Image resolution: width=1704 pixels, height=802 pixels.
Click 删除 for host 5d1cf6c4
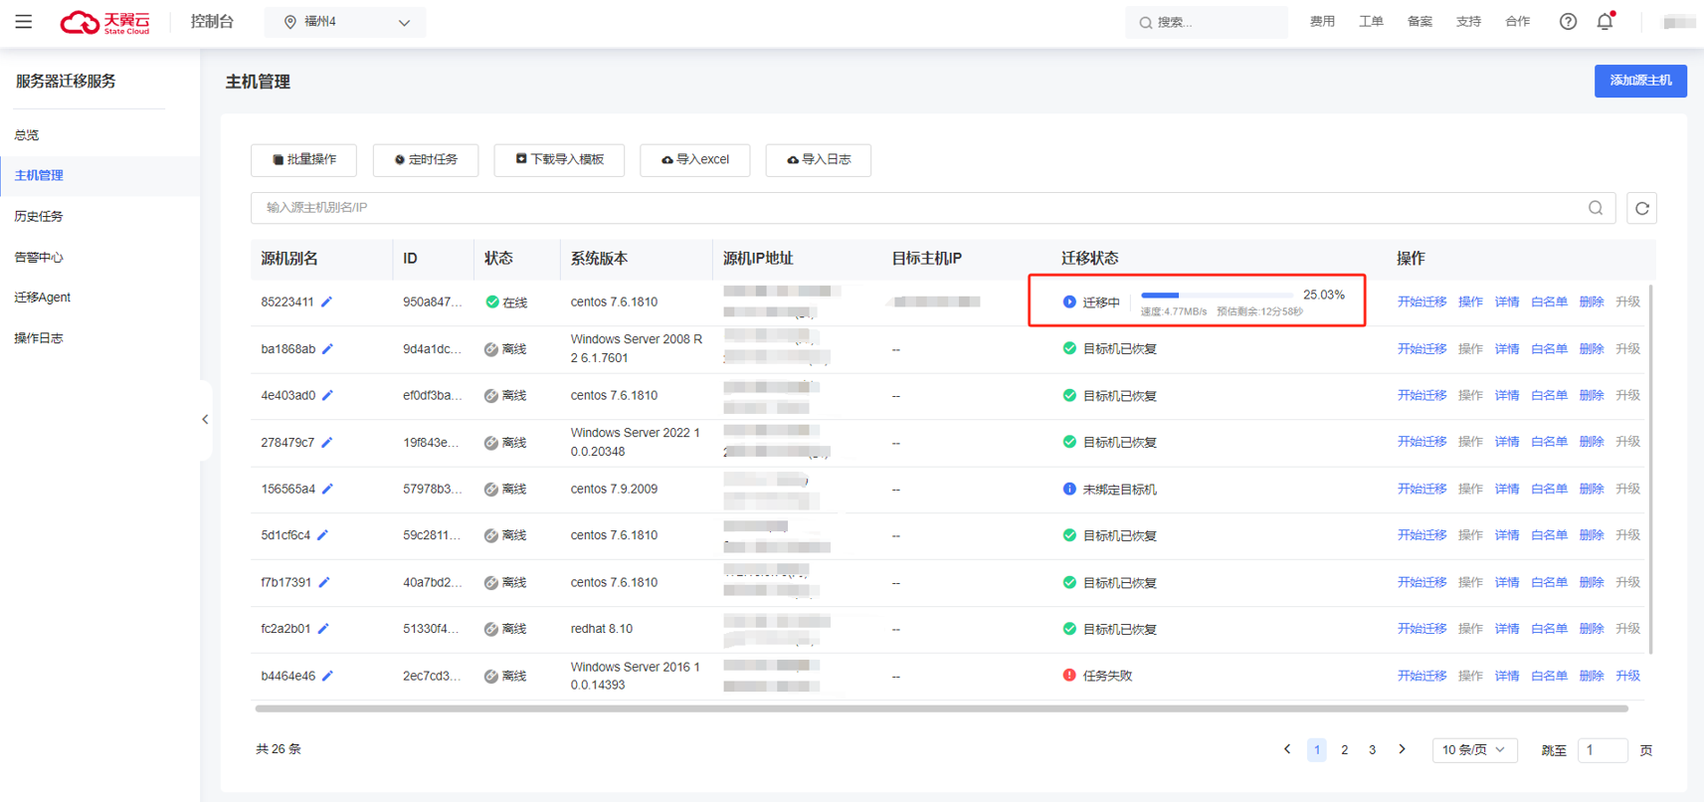pos(1591,535)
